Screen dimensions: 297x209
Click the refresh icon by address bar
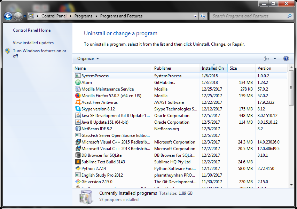(203, 16)
